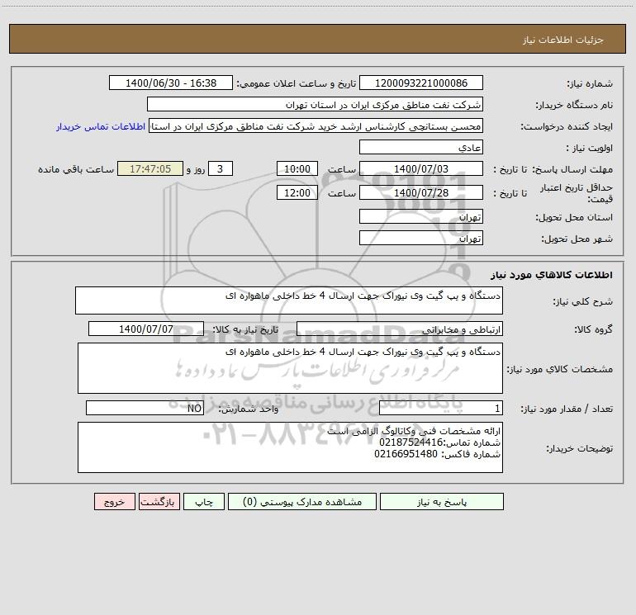Click the quantity field showing 1
The height and width of the screenshot is (615, 636).
click(441, 408)
